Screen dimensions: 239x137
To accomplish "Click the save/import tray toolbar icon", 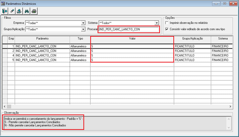I will click(x=19, y=11).
